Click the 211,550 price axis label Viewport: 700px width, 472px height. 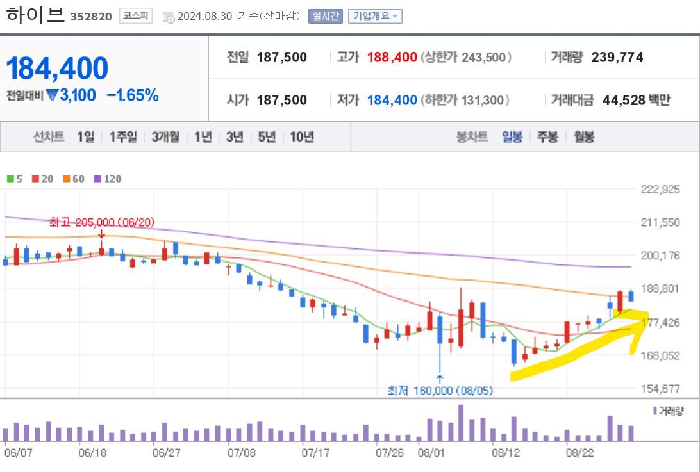pos(661,222)
